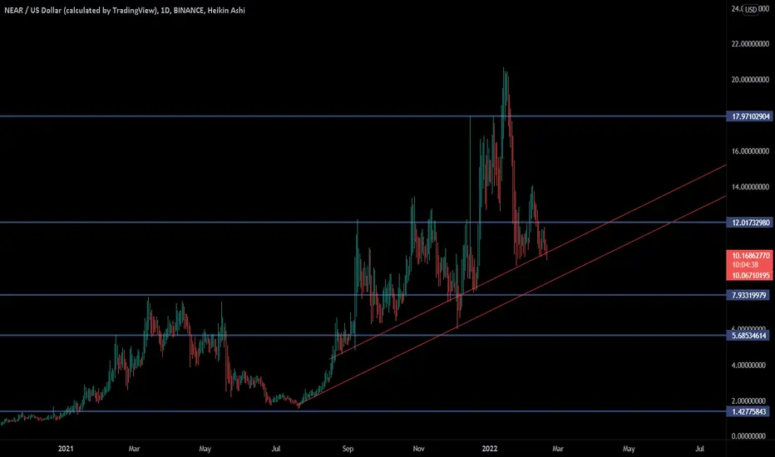
Task: Click the 4.00000000 price axis value
Action: point(748,365)
